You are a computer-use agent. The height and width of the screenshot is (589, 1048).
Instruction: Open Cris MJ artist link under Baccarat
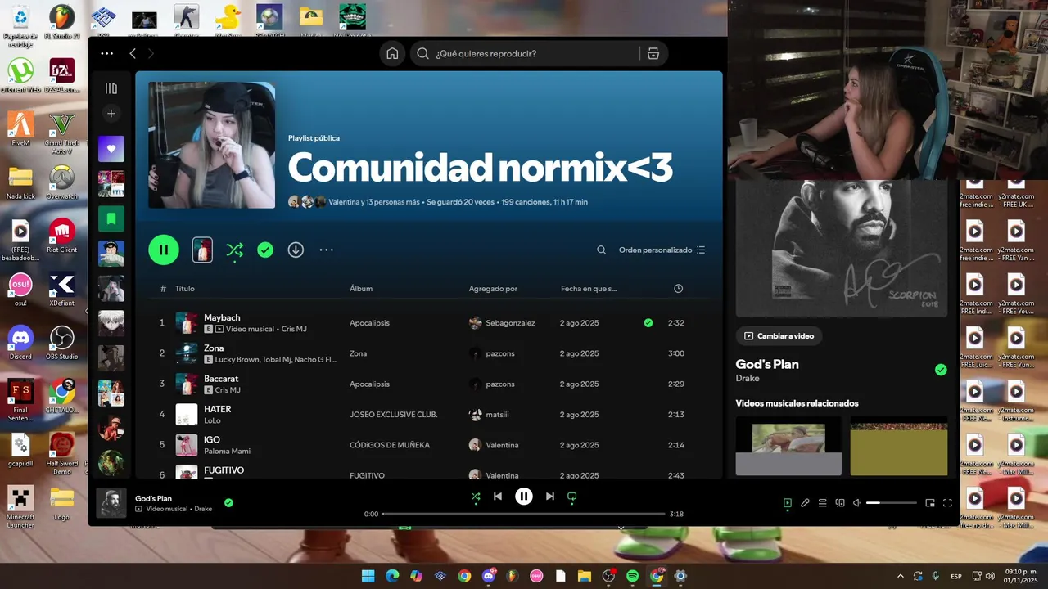227,390
